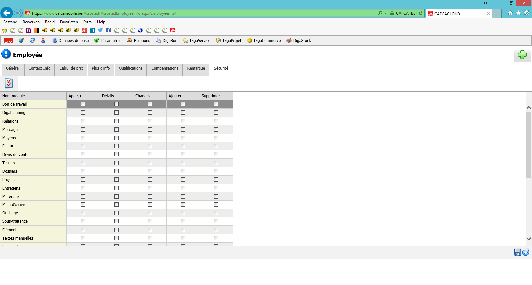Open the LinkedIn favorite shortcut

(x=92, y=30)
